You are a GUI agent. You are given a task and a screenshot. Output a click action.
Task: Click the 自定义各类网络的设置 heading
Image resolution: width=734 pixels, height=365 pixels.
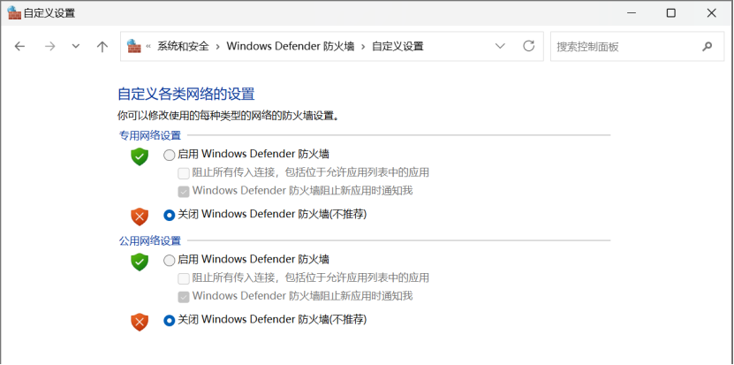(x=185, y=94)
